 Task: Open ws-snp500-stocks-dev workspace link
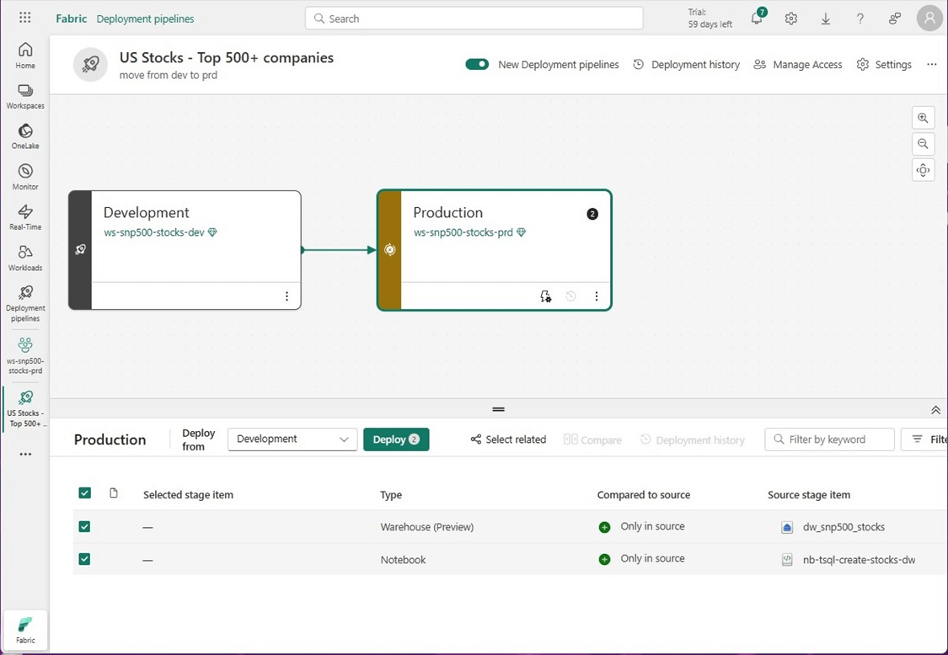point(154,232)
